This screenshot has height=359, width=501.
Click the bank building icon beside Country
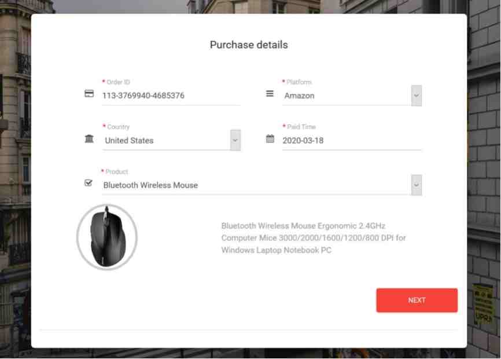click(89, 139)
